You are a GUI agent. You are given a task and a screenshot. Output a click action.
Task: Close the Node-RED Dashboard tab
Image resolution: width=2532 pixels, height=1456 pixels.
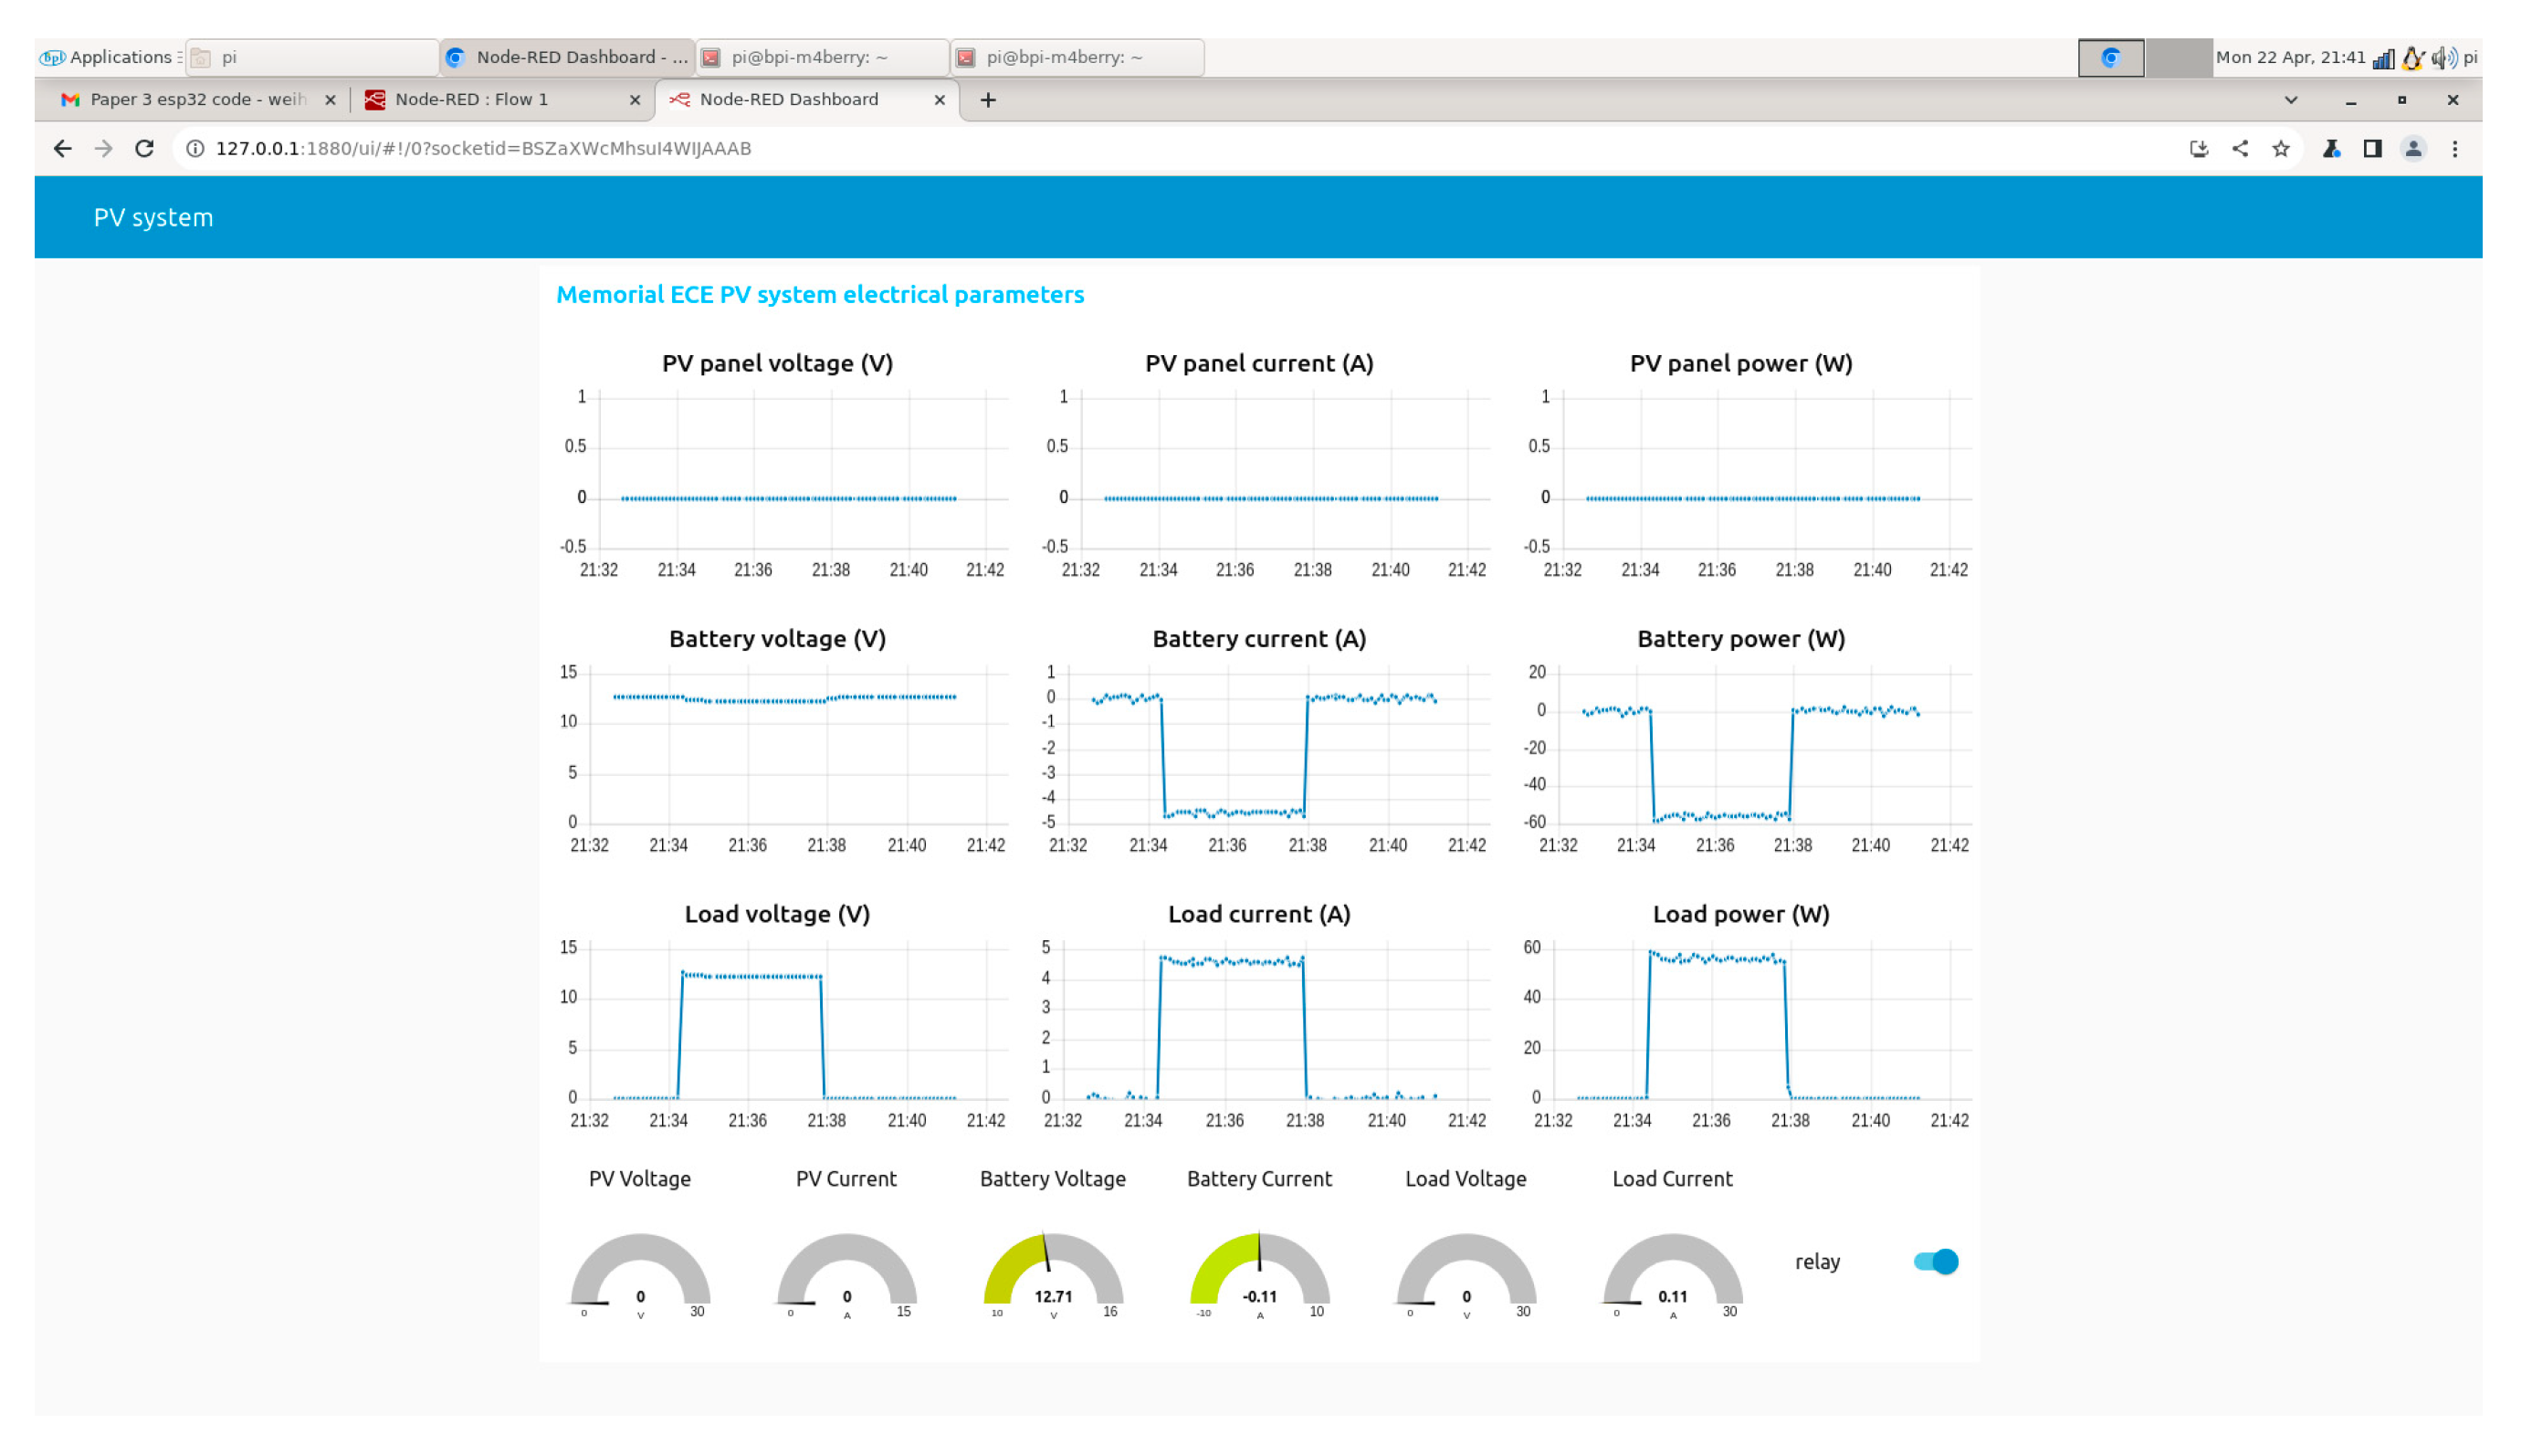939,100
